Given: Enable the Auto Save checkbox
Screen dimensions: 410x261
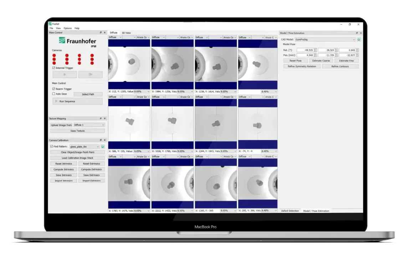Looking at the screenshot, I should point(54,94).
